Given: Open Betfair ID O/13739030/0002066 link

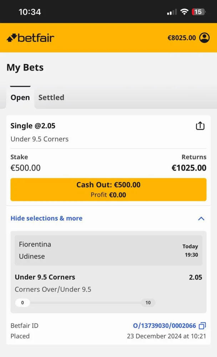Looking at the screenshot, I should (164, 326).
